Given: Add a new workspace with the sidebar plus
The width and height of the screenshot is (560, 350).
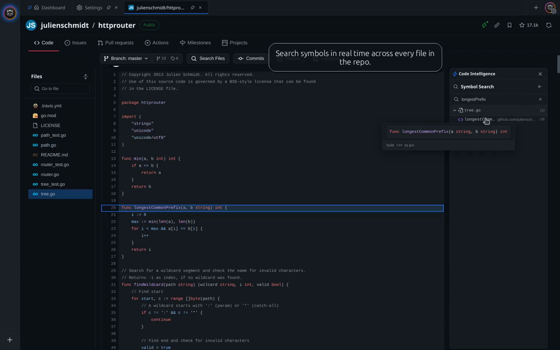Looking at the screenshot, I should [10, 340].
